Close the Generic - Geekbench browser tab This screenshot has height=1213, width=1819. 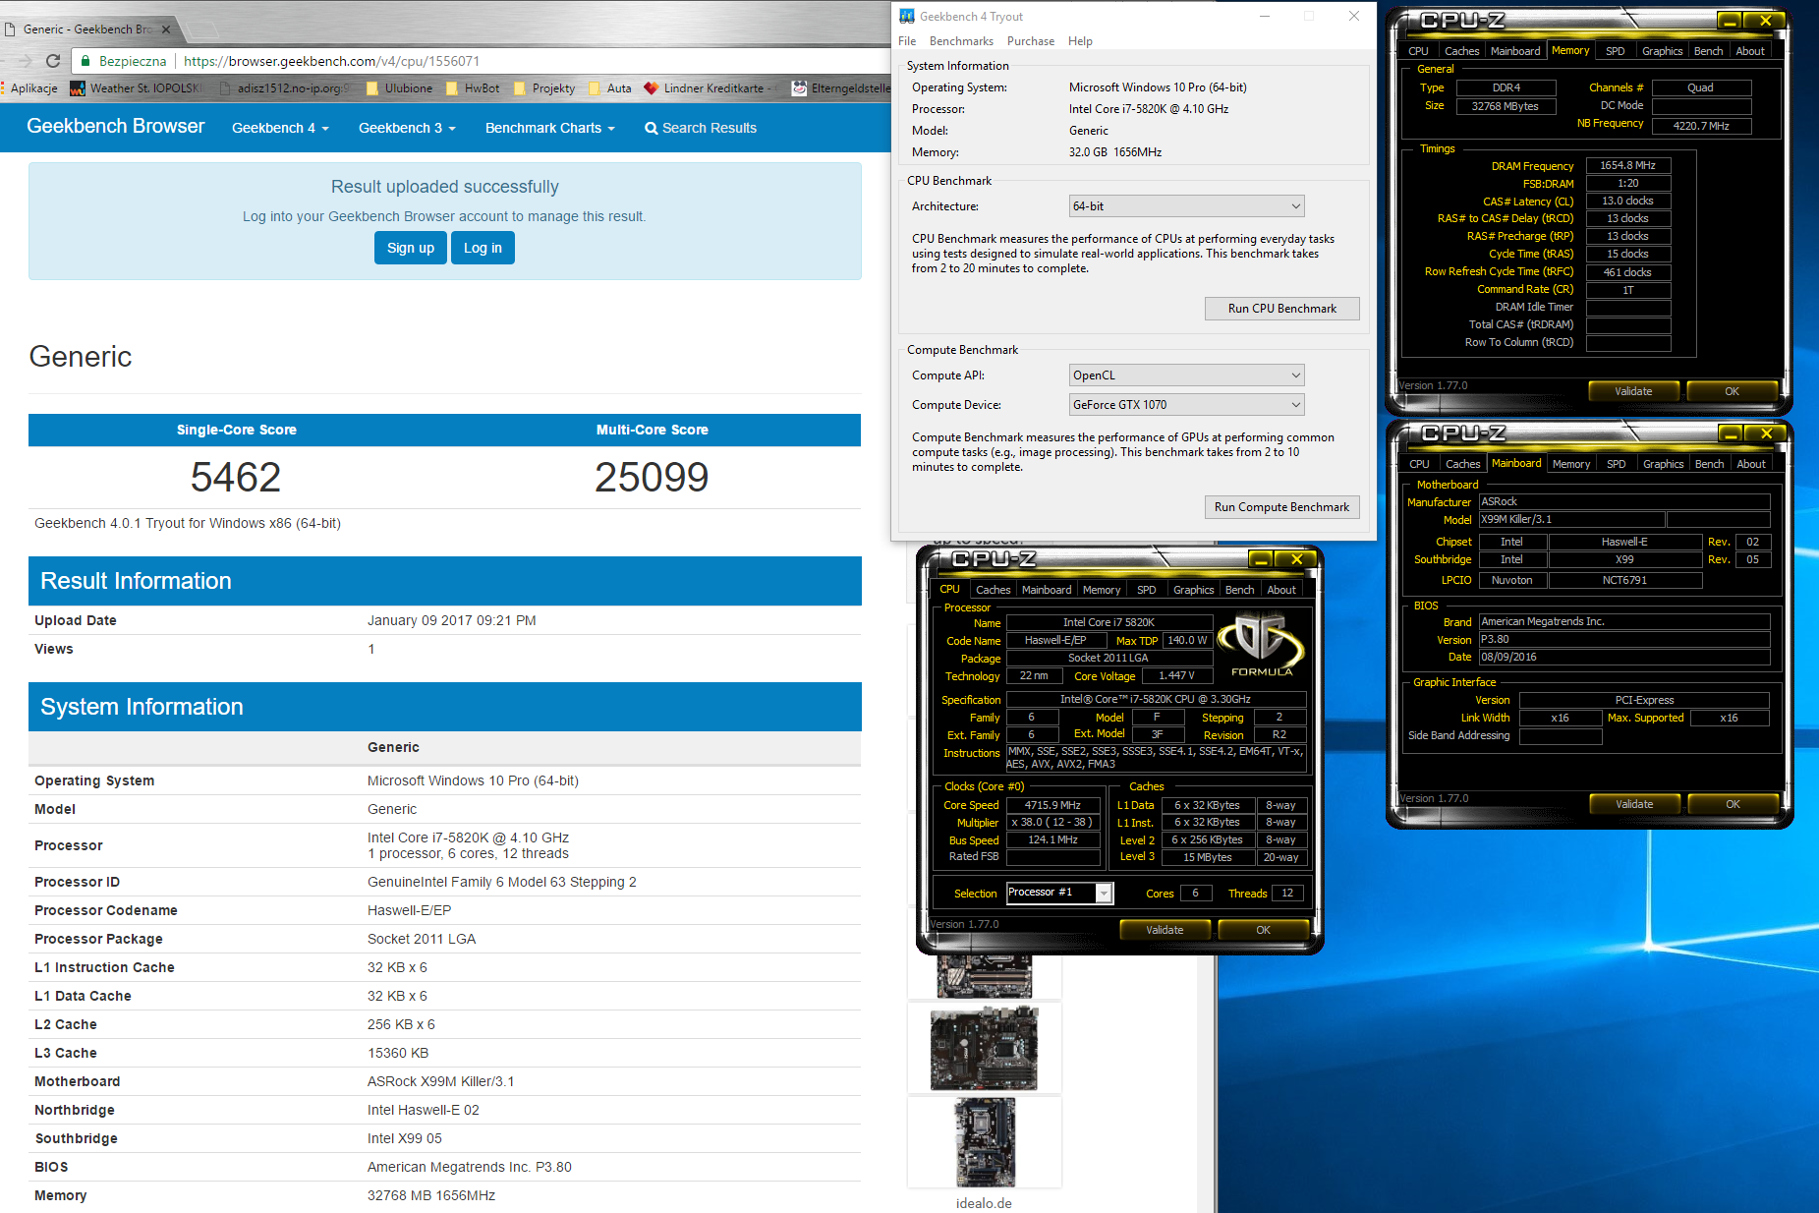tap(166, 29)
